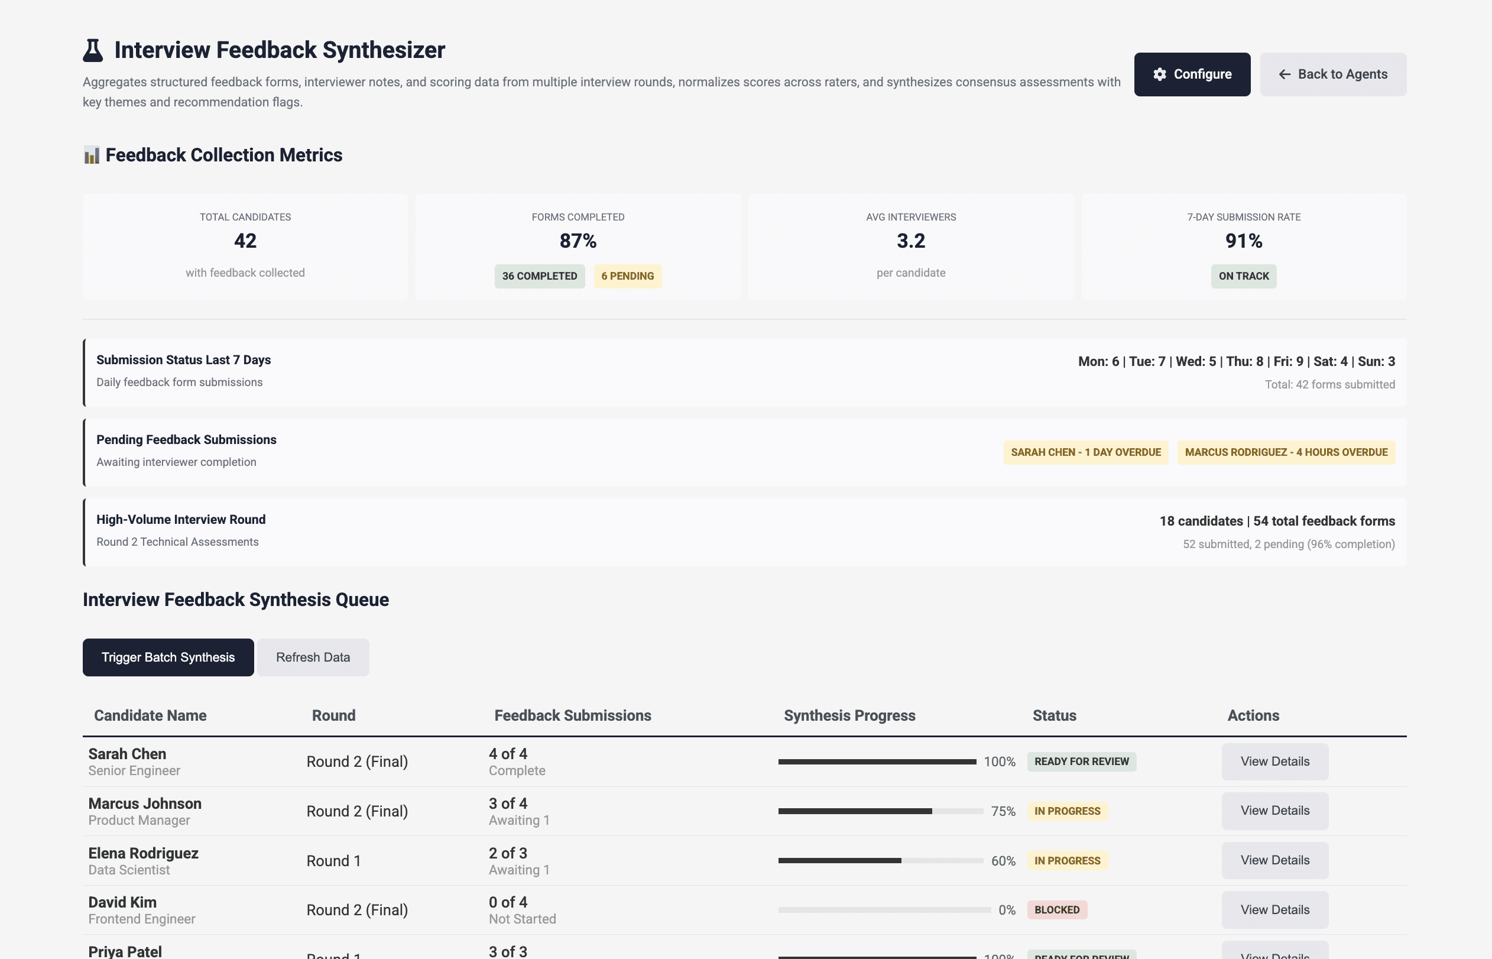
Task: Click the bar chart icon next to Feedback Collection Metrics
Action: 92,155
